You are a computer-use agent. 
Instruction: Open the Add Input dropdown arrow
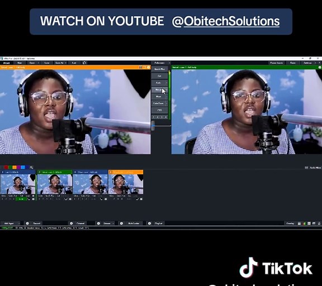tap(19, 223)
